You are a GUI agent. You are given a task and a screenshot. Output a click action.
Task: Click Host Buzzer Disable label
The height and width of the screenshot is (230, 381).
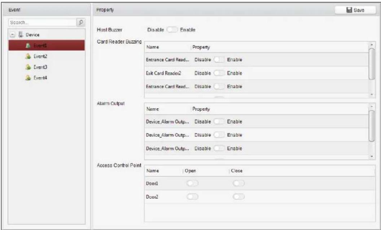(156, 30)
